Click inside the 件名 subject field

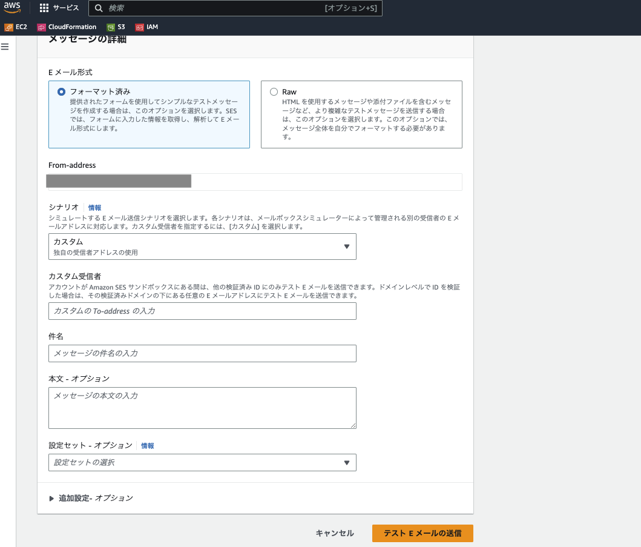[x=202, y=353]
